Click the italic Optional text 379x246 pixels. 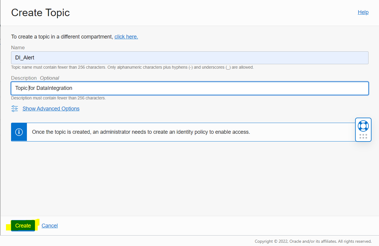click(49, 78)
